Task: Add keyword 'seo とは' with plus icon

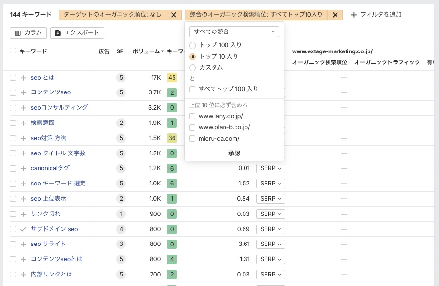Action: [23, 78]
